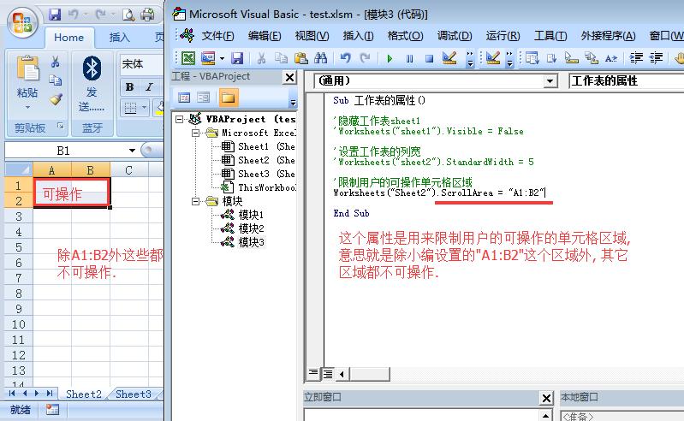This screenshot has width=684, height=421.
Task: Switch to the 插入 ribbon tab
Action: point(119,38)
